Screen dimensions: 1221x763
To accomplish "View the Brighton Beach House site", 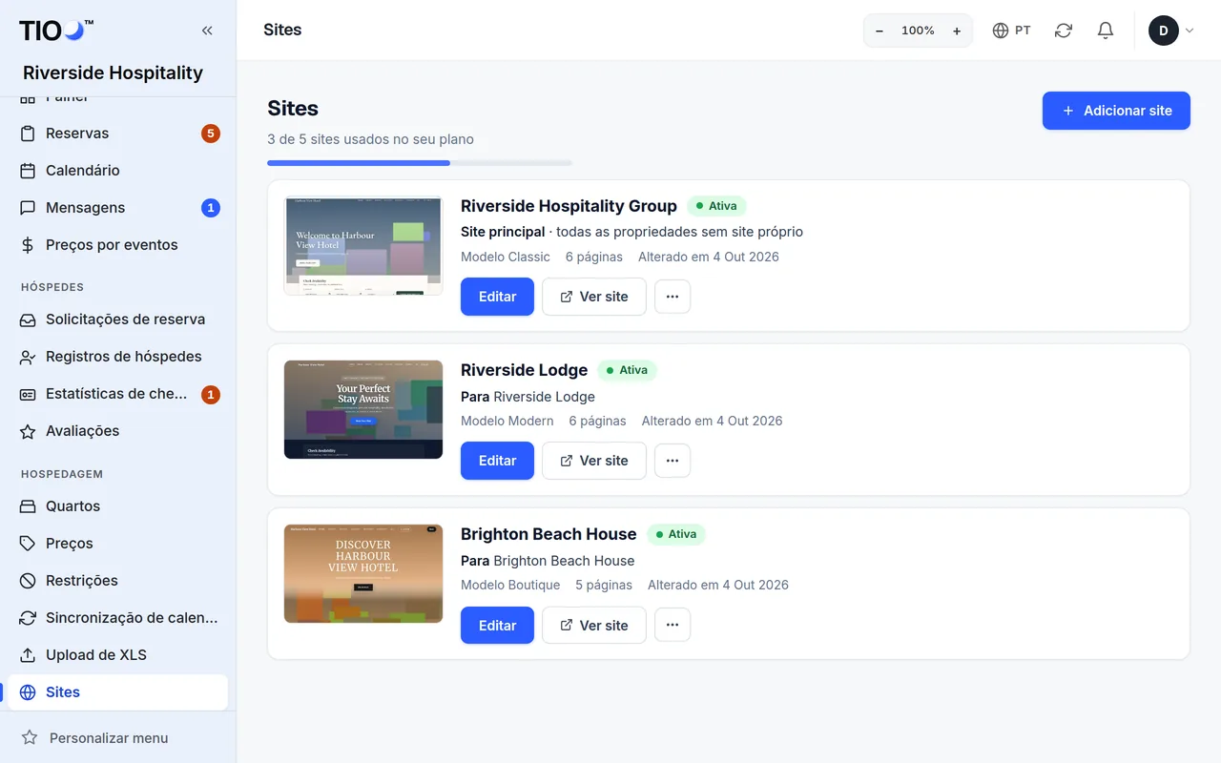I will point(593,625).
